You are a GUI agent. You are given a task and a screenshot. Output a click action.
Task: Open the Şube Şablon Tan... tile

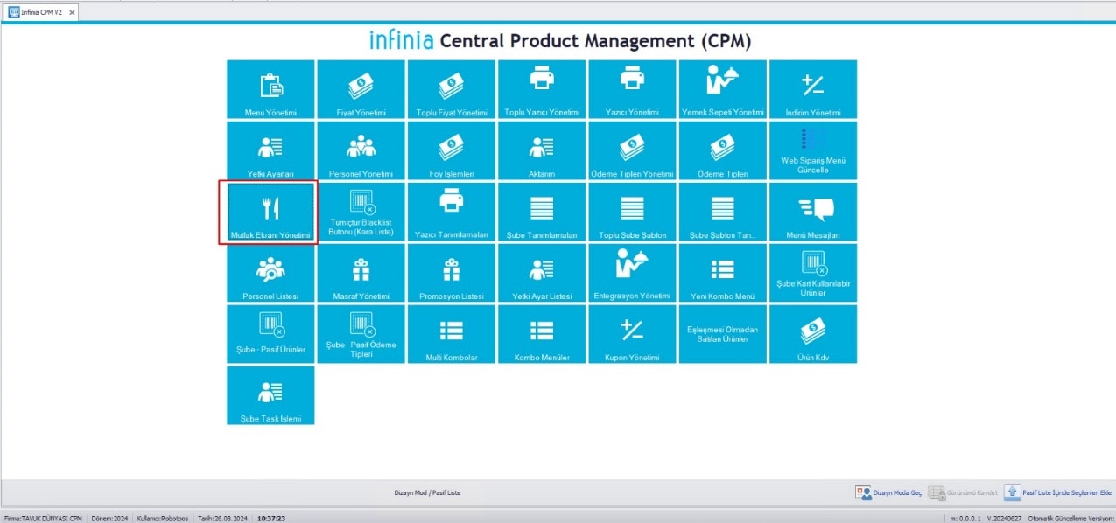point(723,212)
